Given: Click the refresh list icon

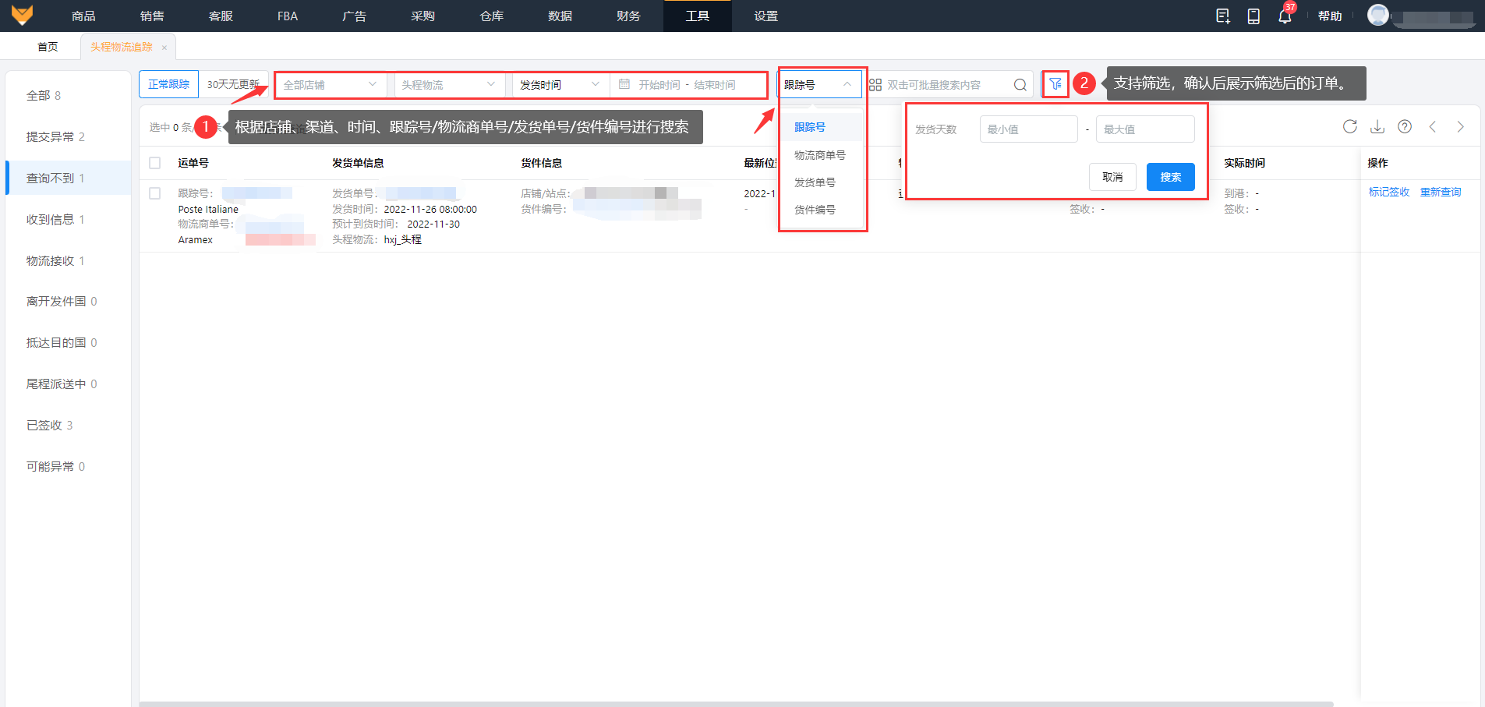Looking at the screenshot, I should click(1350, 126).
